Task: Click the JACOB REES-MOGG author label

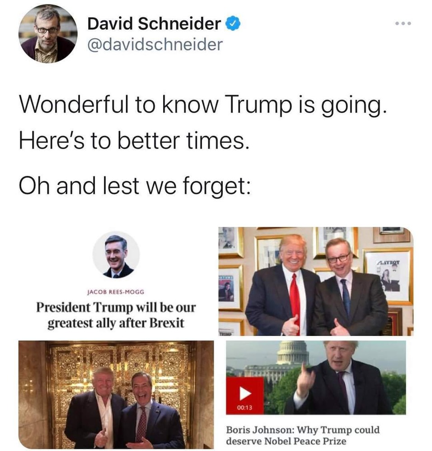Action: coord(116,292)
